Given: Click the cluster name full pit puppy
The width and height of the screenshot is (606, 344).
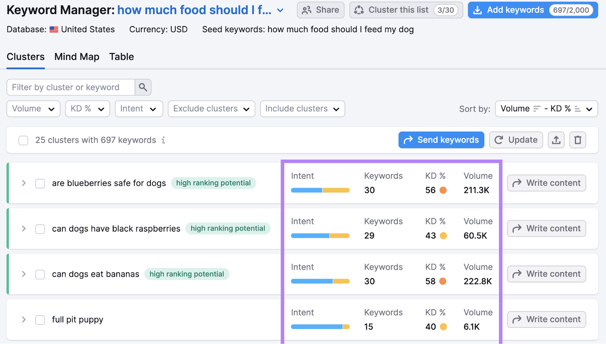Looking at the screenshot, I should 78,320.
